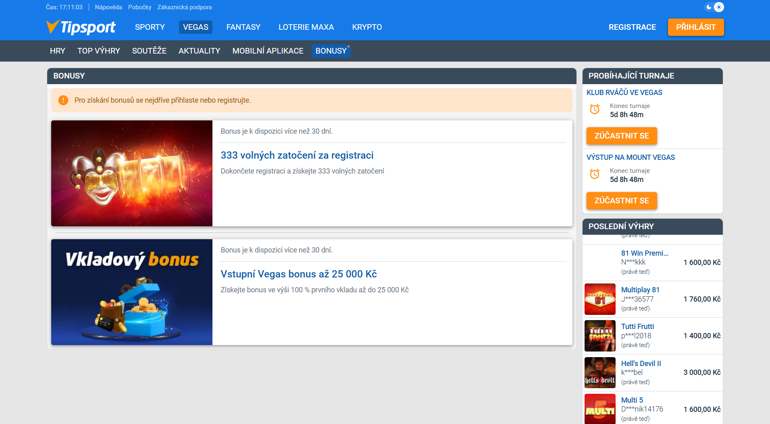The height and width of the screenshot is (424, 770).
Task: Open Tutti Frutti game title link
Action: click(637, 326)
